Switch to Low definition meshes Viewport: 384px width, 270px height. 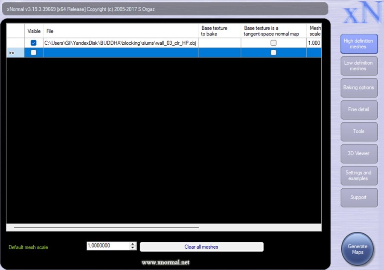[x=359, y=66]
